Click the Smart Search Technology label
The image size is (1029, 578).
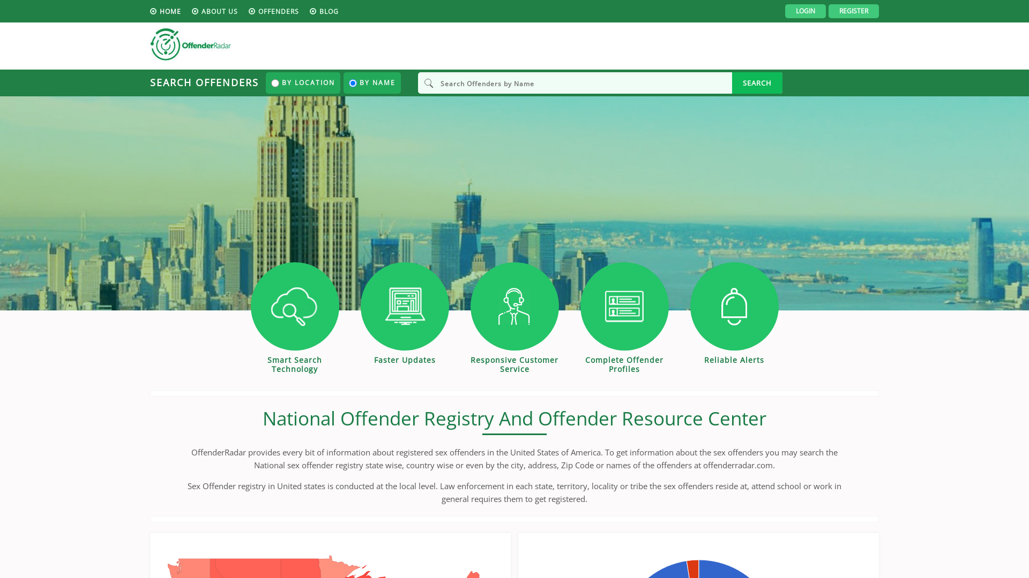coord(295,364)
